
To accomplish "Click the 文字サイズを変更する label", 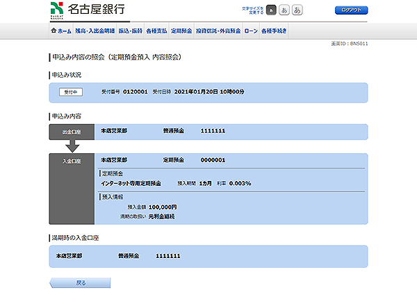I will (253, 10).
